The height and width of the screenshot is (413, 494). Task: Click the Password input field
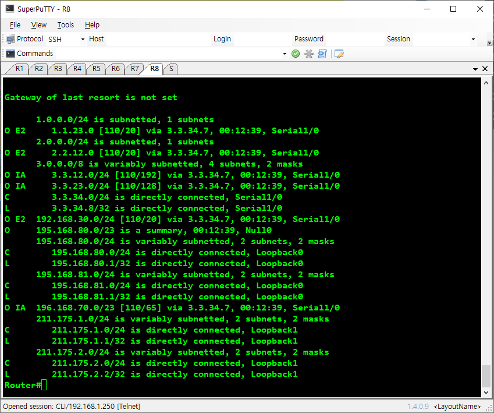click(x=354, y=40)
